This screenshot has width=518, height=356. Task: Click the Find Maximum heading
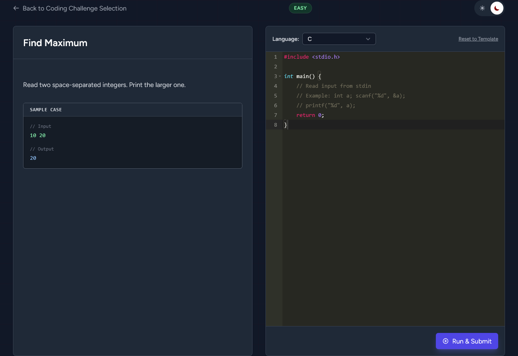[55, 43]
